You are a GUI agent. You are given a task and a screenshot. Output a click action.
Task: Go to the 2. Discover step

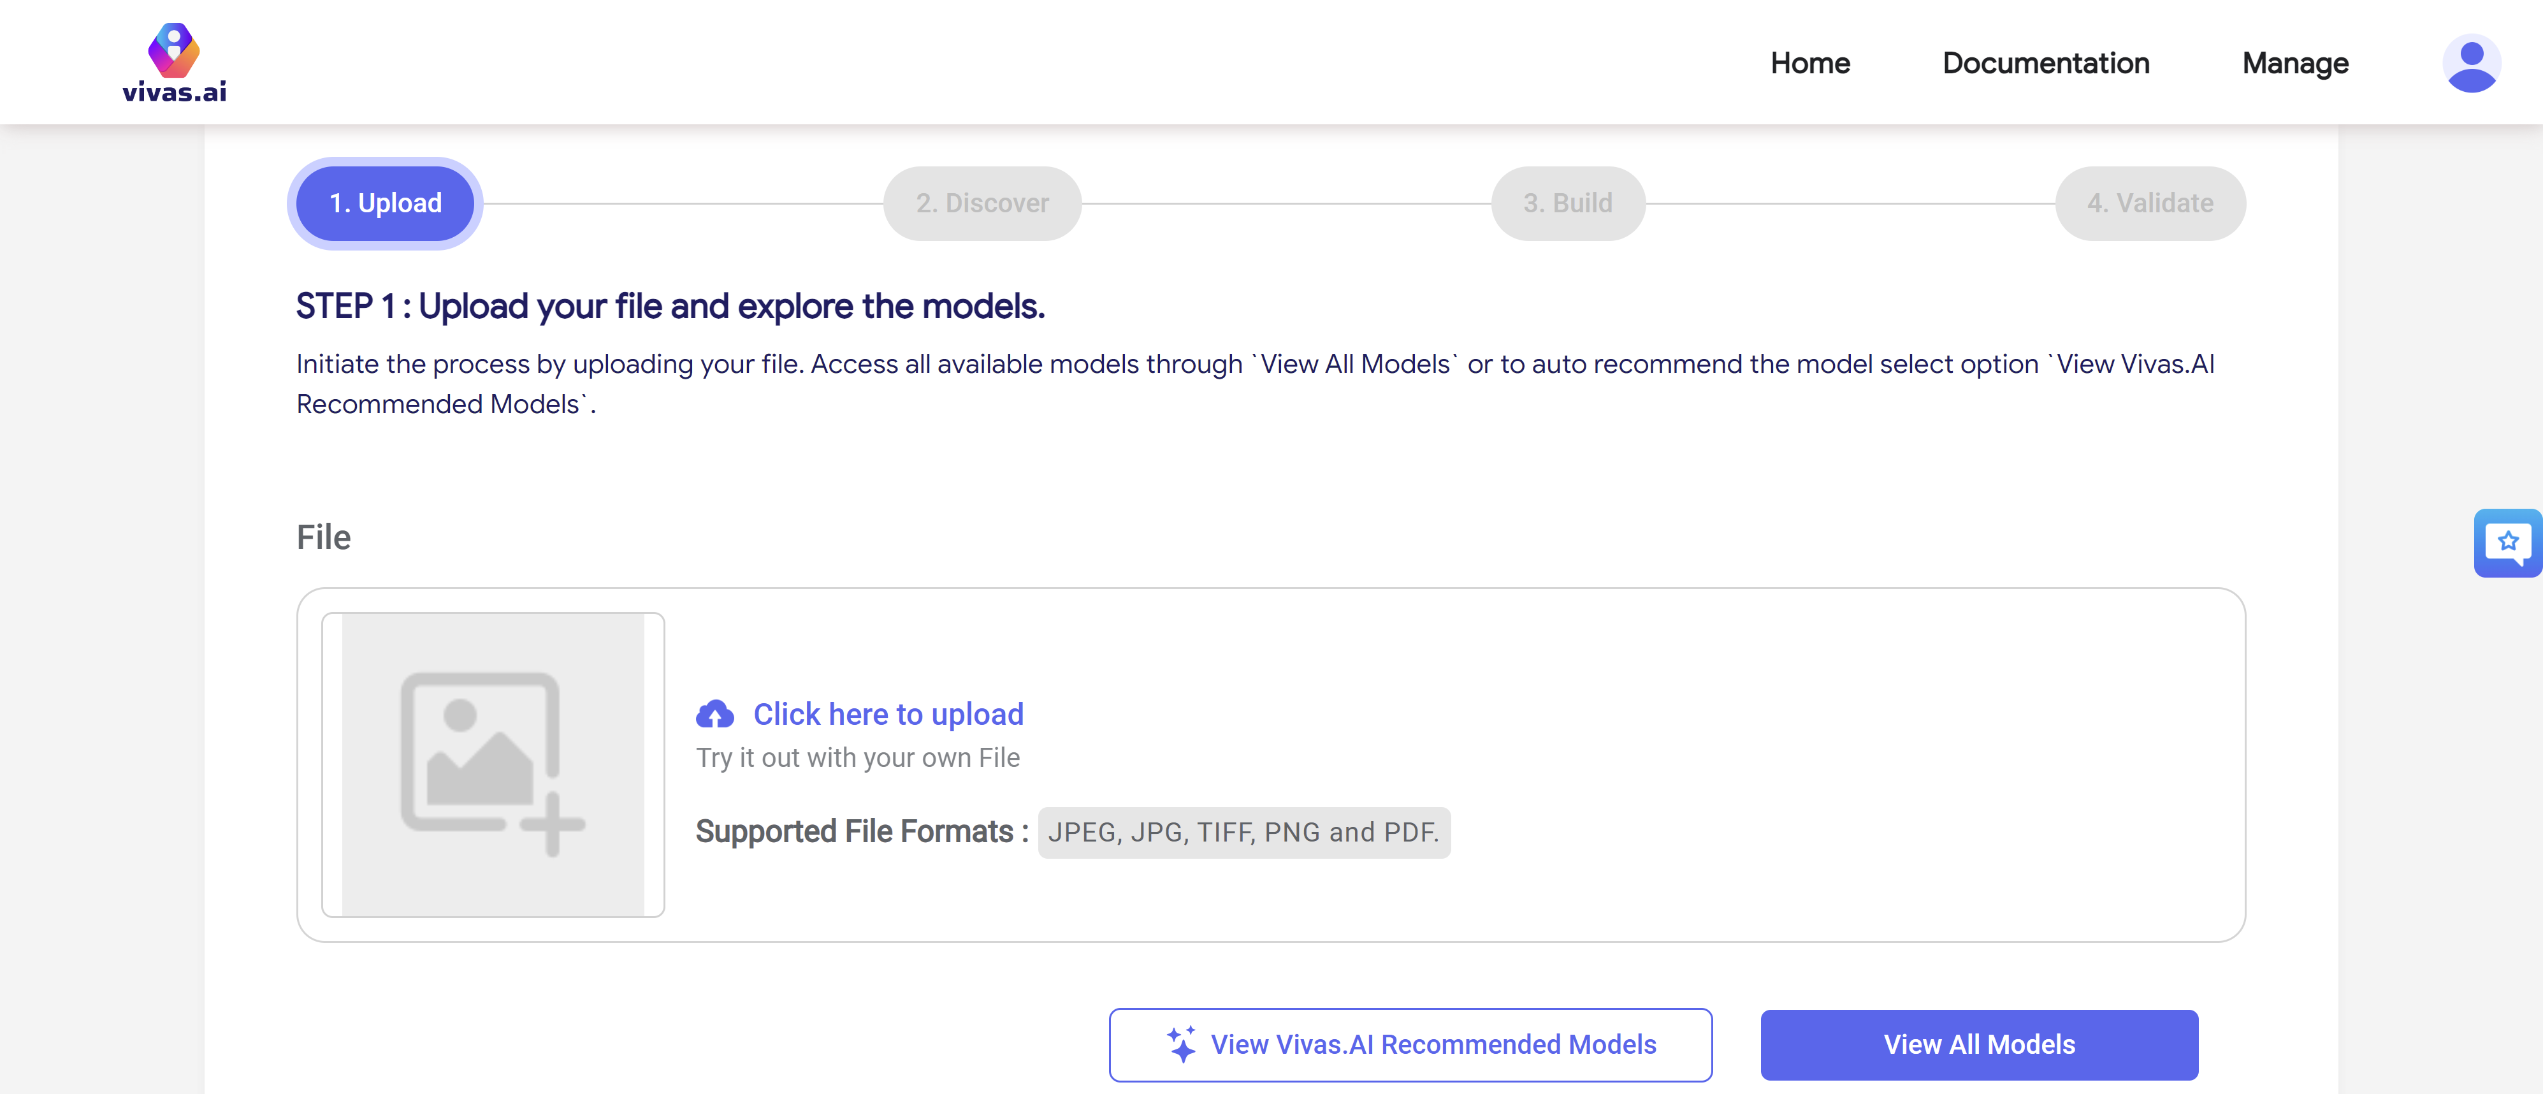point(982,203)
